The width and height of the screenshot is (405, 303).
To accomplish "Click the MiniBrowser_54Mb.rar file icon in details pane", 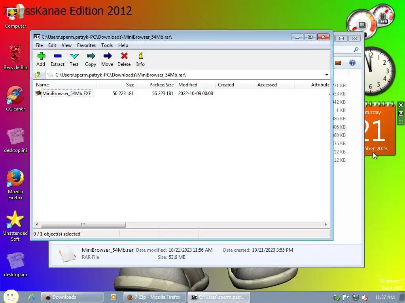I will [x=67, y=254].
